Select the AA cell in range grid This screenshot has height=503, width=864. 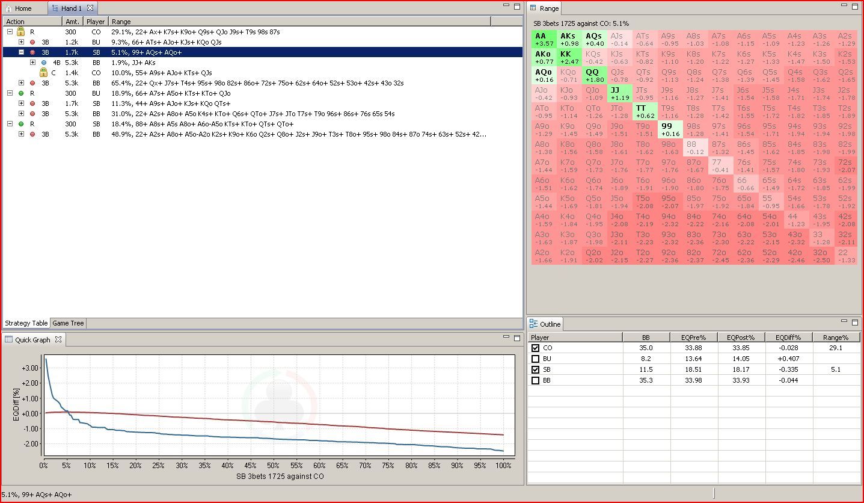(x=544, y=39)
